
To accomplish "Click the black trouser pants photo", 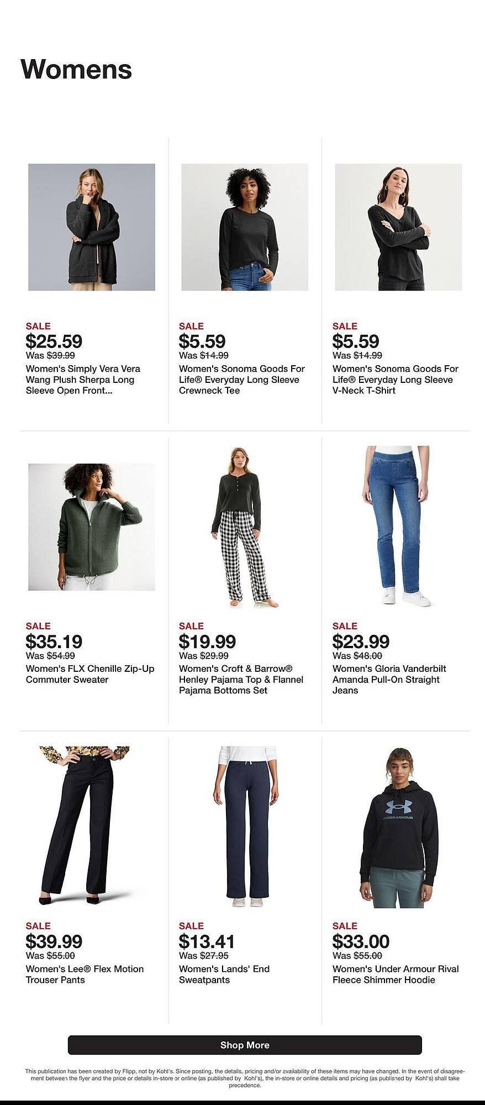I will click(83, 829).
